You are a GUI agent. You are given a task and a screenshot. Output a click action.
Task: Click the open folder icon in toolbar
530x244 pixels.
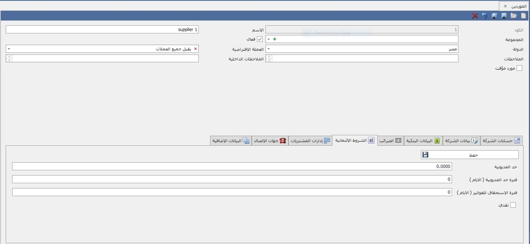(x=514, y=16)
